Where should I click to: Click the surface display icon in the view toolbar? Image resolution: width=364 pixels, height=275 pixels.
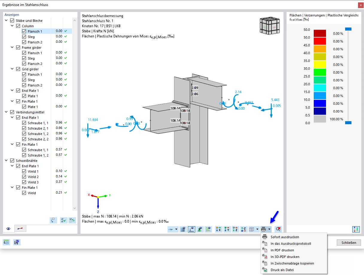[171, 229]
